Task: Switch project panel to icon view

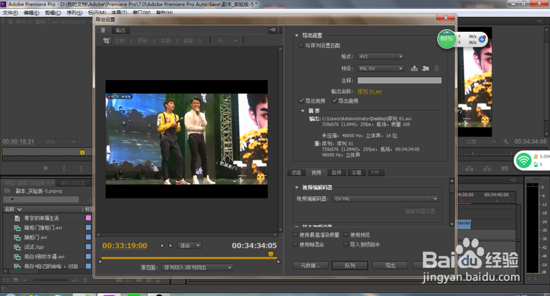Action: click(16, 280)
